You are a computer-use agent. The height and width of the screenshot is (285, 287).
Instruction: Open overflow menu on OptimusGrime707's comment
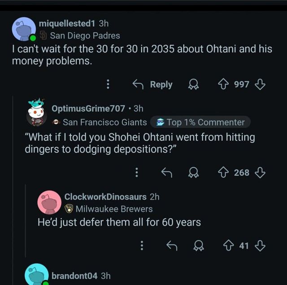(x=137, y=172)
